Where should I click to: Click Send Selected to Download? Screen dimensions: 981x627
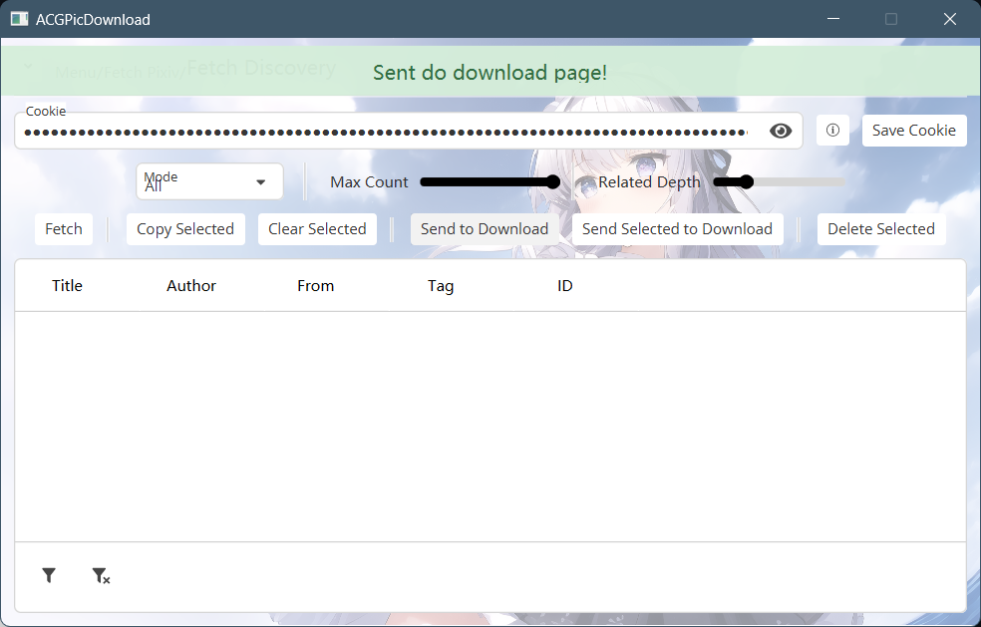coord(678,229)
